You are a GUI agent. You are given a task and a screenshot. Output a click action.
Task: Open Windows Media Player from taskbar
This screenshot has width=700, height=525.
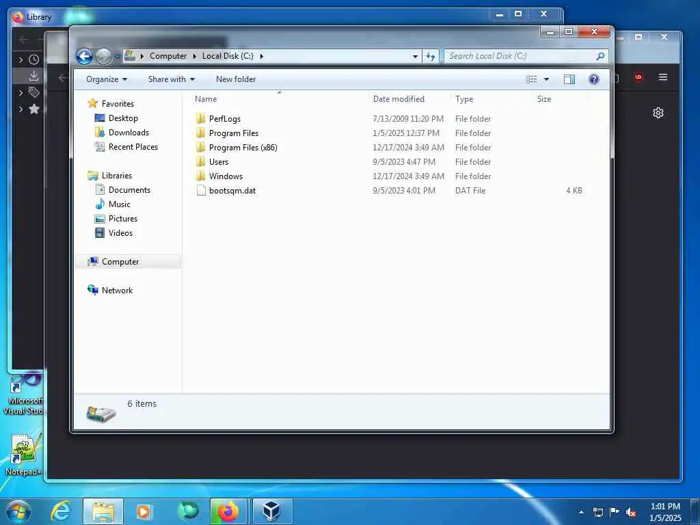(x=144, y=511)
